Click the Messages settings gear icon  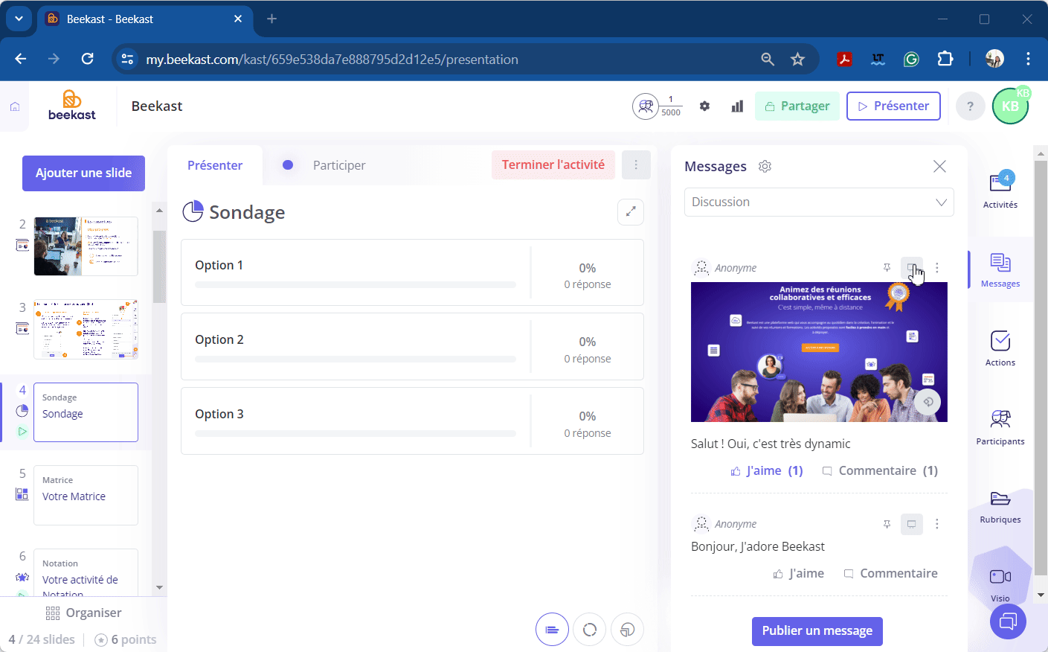pos(765,167)
